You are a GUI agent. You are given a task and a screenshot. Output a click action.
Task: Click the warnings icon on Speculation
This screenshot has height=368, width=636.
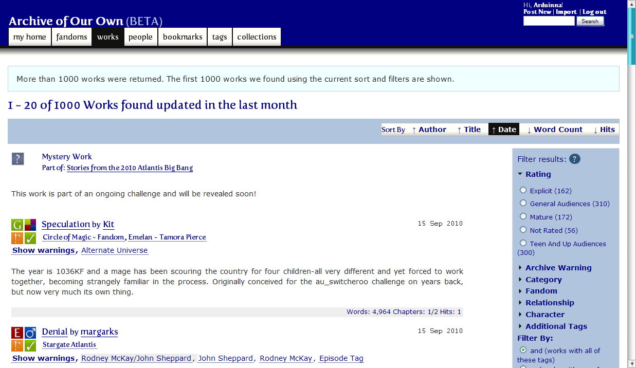click(17, 238)
